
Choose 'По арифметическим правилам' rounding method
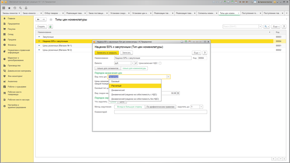pos(160,107)
